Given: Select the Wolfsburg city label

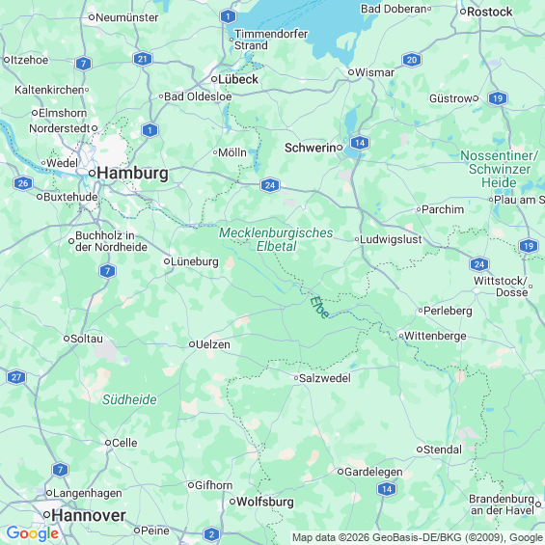Looking at the screenshot, I should click(x=265, y=502).
